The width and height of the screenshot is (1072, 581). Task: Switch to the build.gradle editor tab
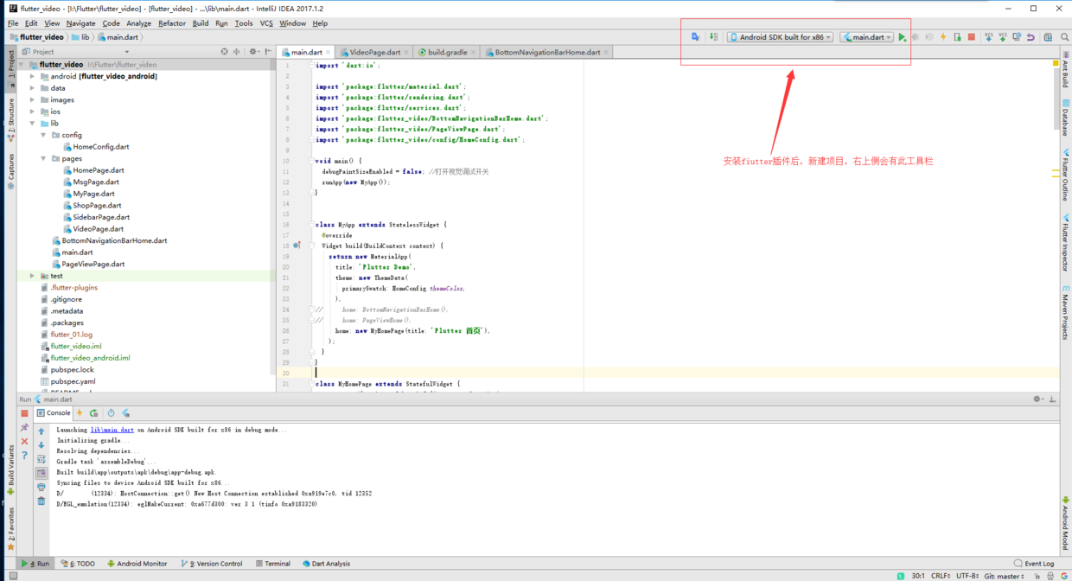pyautogui.click(x=448, y=52)
